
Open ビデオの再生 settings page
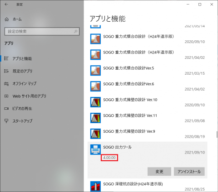[x=22, y=108]
